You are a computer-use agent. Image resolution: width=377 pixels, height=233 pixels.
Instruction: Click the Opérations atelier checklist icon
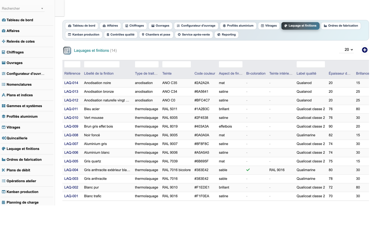click(x=4, y=181)
